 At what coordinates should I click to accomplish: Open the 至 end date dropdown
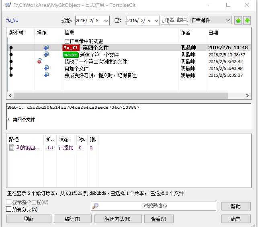click(x=156, y=21)
